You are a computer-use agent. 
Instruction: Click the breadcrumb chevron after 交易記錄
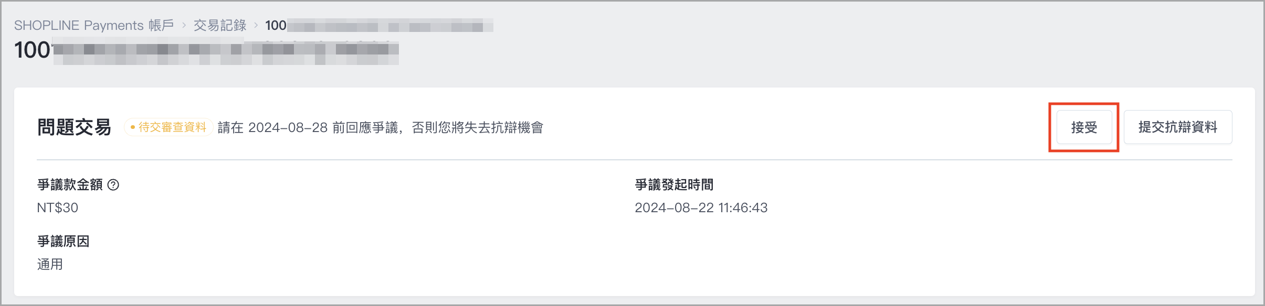pos(256,25)
